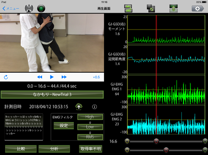Click the lower slider's right green knob
The image size is (208, 155).
tap(205, 150)
